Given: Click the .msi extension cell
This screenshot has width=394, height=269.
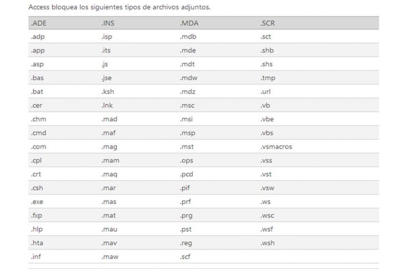Looking at the screenshot, I should click(186, 119).
